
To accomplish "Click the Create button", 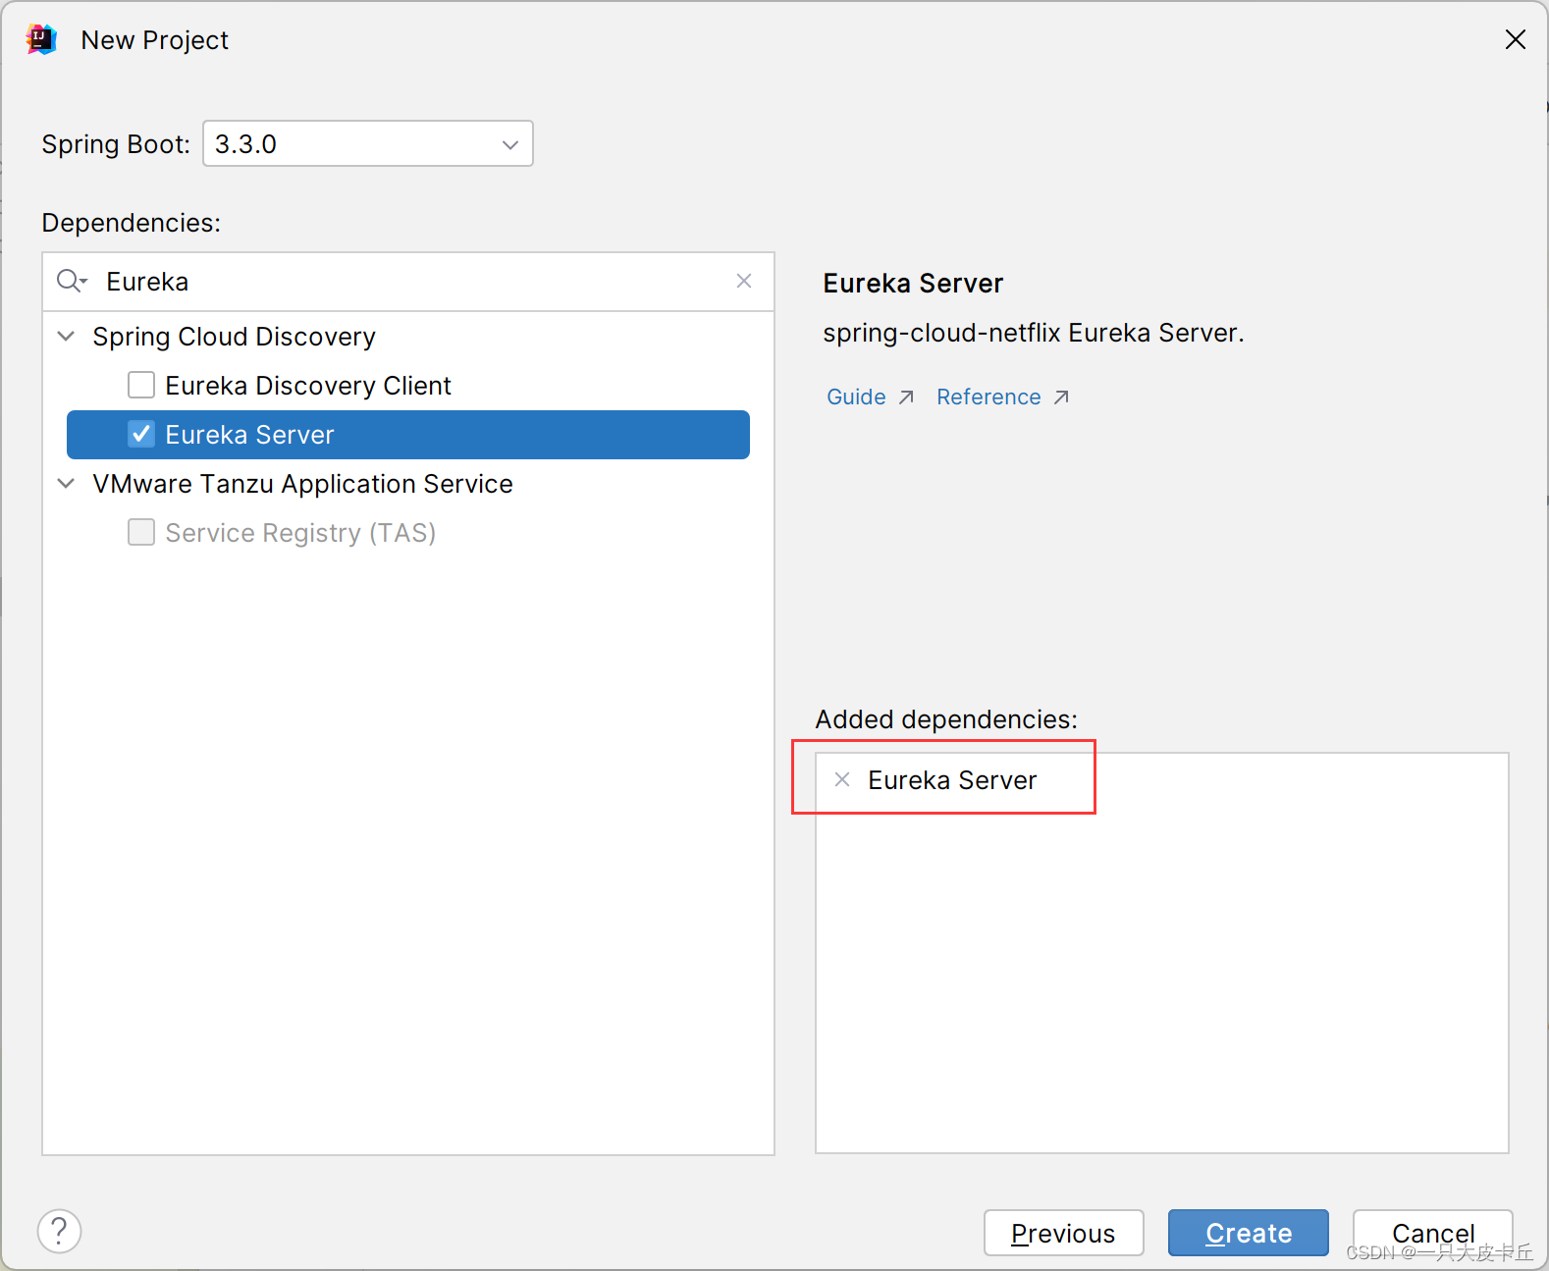I will pos(1249,1233).
